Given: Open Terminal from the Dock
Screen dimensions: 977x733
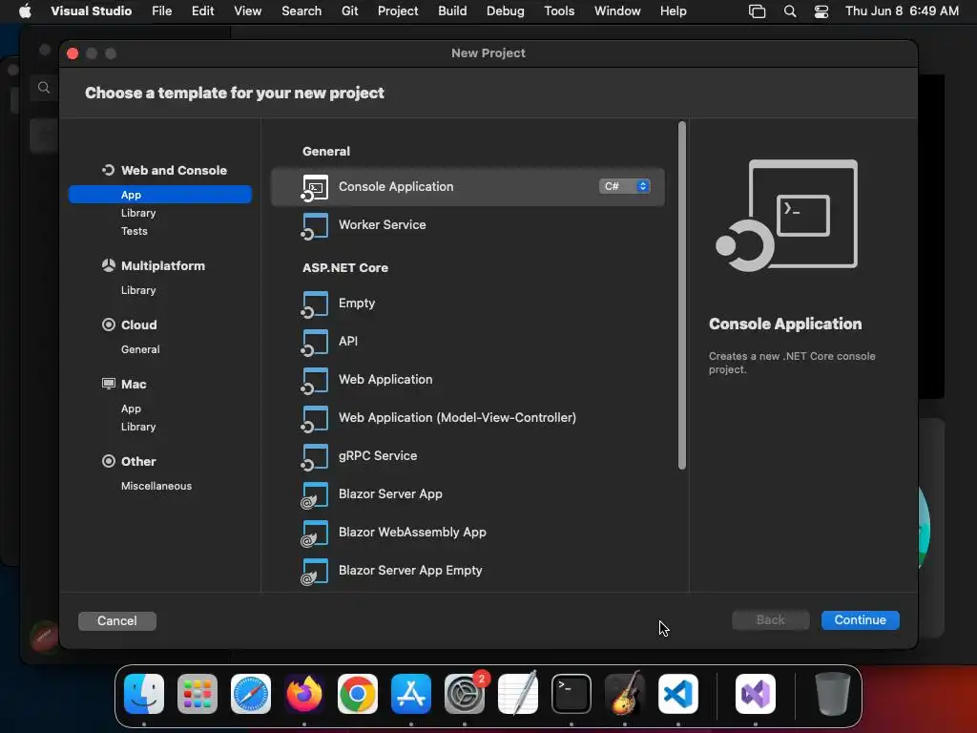Looking at the screenshot, I should point(572,694).
